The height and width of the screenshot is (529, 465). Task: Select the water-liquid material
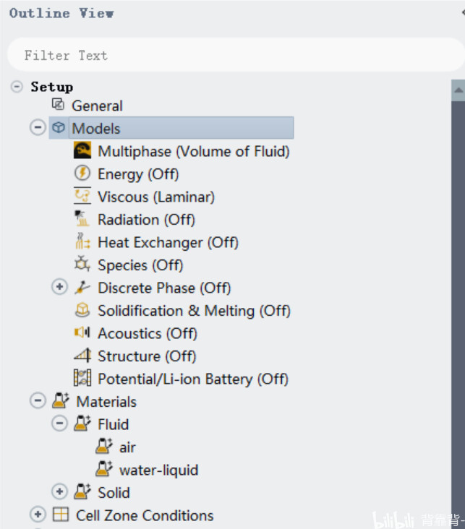(x=158, y=470)
